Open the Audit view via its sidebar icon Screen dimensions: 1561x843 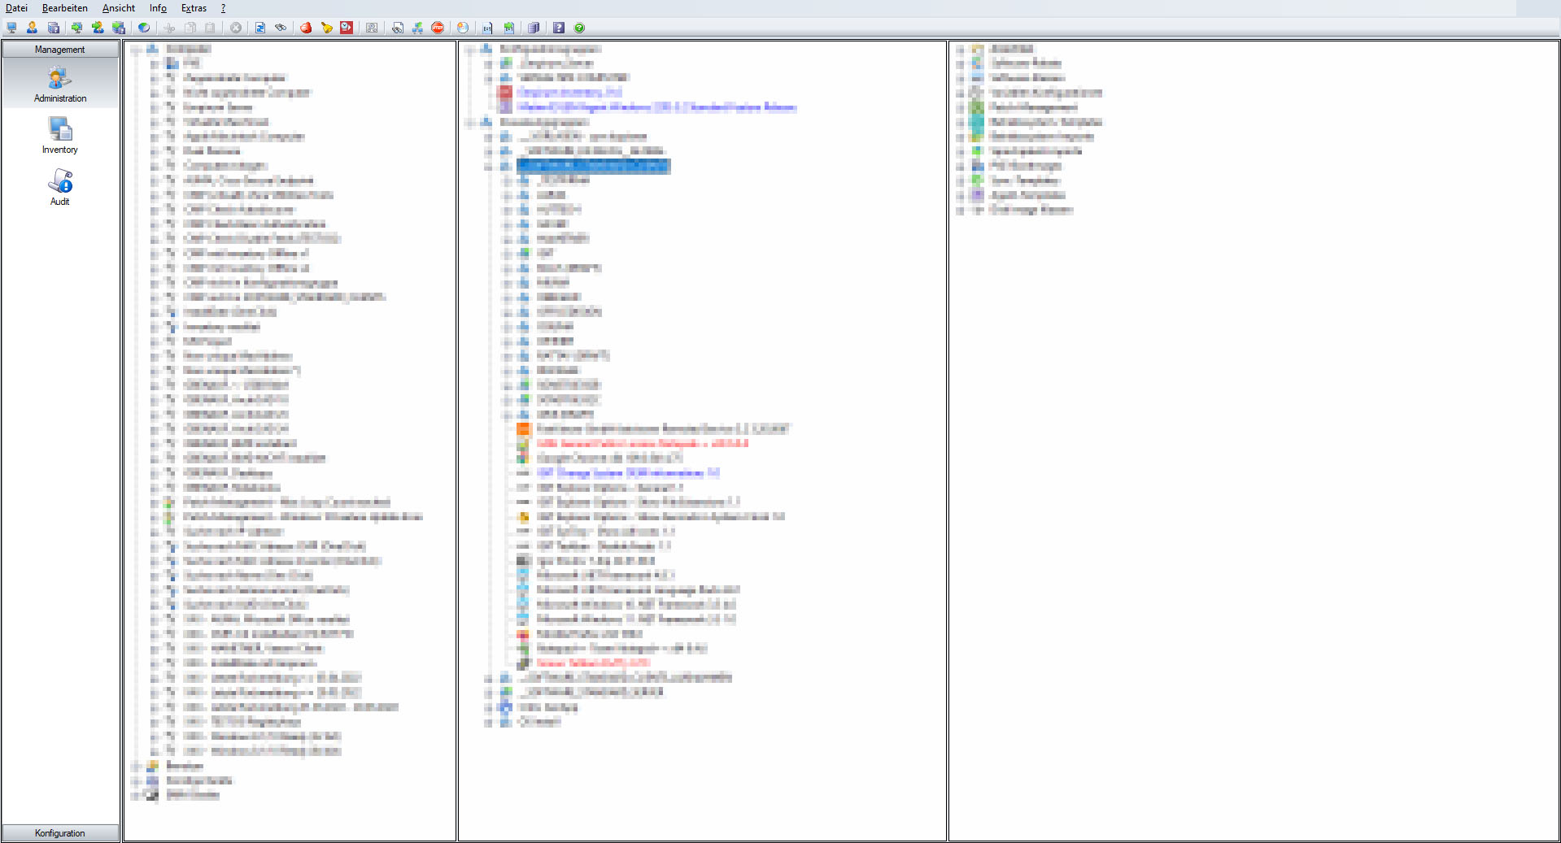point(59,184)
